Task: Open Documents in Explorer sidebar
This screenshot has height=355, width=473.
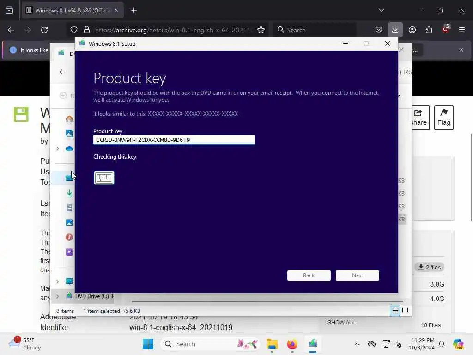Action: coord(69,208)
